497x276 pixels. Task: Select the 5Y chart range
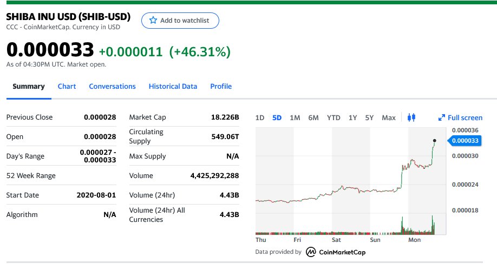[x=369, y=117]
